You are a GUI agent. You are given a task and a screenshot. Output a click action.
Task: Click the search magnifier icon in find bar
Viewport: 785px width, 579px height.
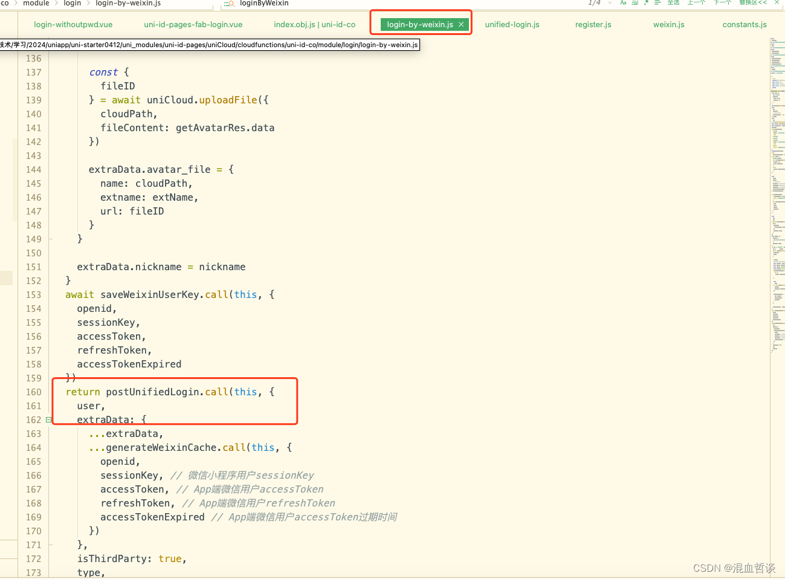229,4
